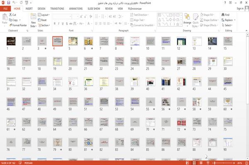Open the Shape Fill dropdown
The image size is (249, 165).
click(207, 15)
